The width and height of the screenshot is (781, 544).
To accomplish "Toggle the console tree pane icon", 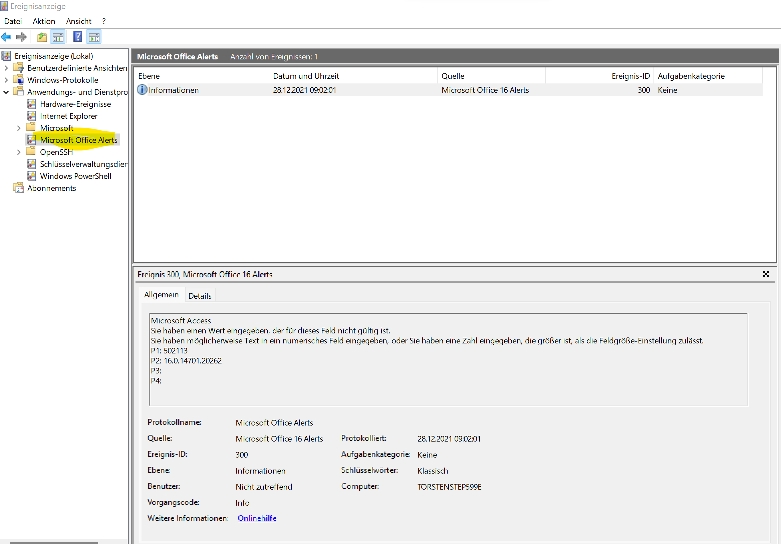I will (x=58, y=37).
